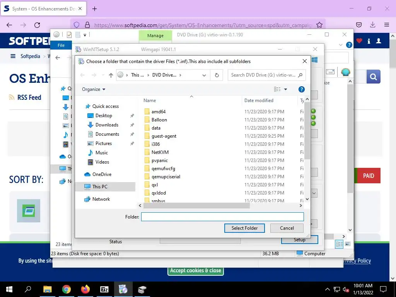Cancel the folder selection dialog
Screen dimensions: 396x297
(x=287, y=228)
